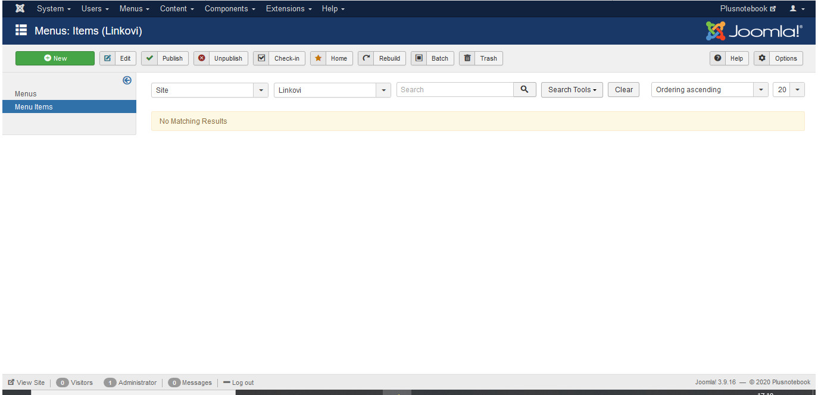The height and width of the screenshot is (395, 818).
Task: Expand the Ordering ascending dropdown
Action: point(709,90)
